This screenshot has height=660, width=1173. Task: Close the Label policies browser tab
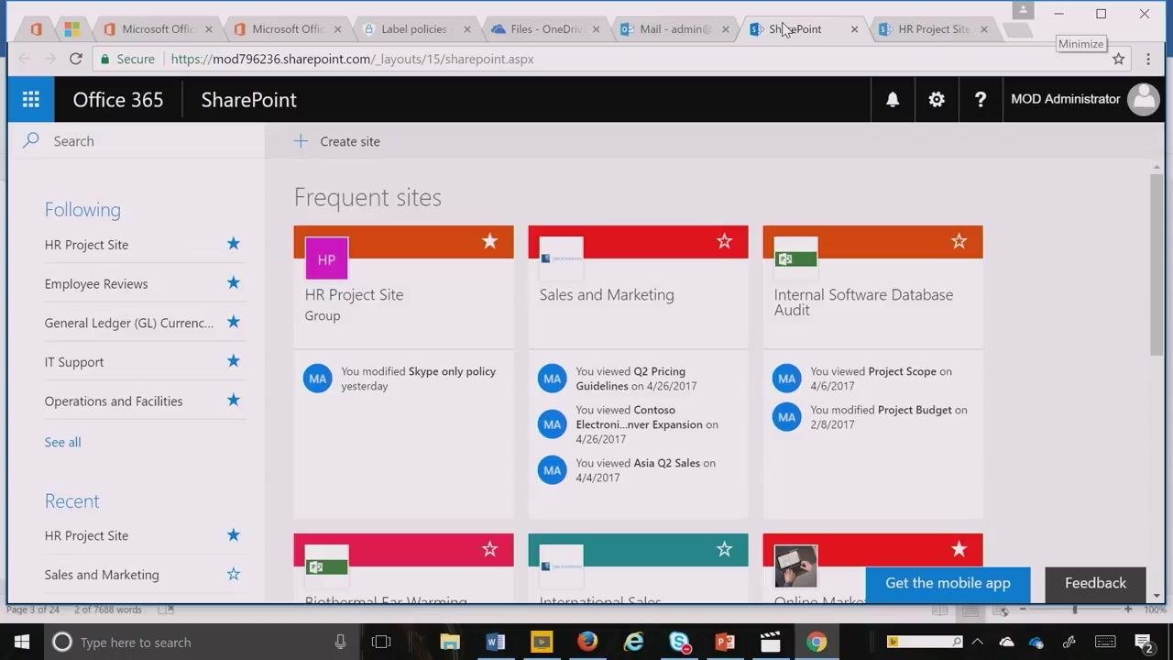[466, 29]
